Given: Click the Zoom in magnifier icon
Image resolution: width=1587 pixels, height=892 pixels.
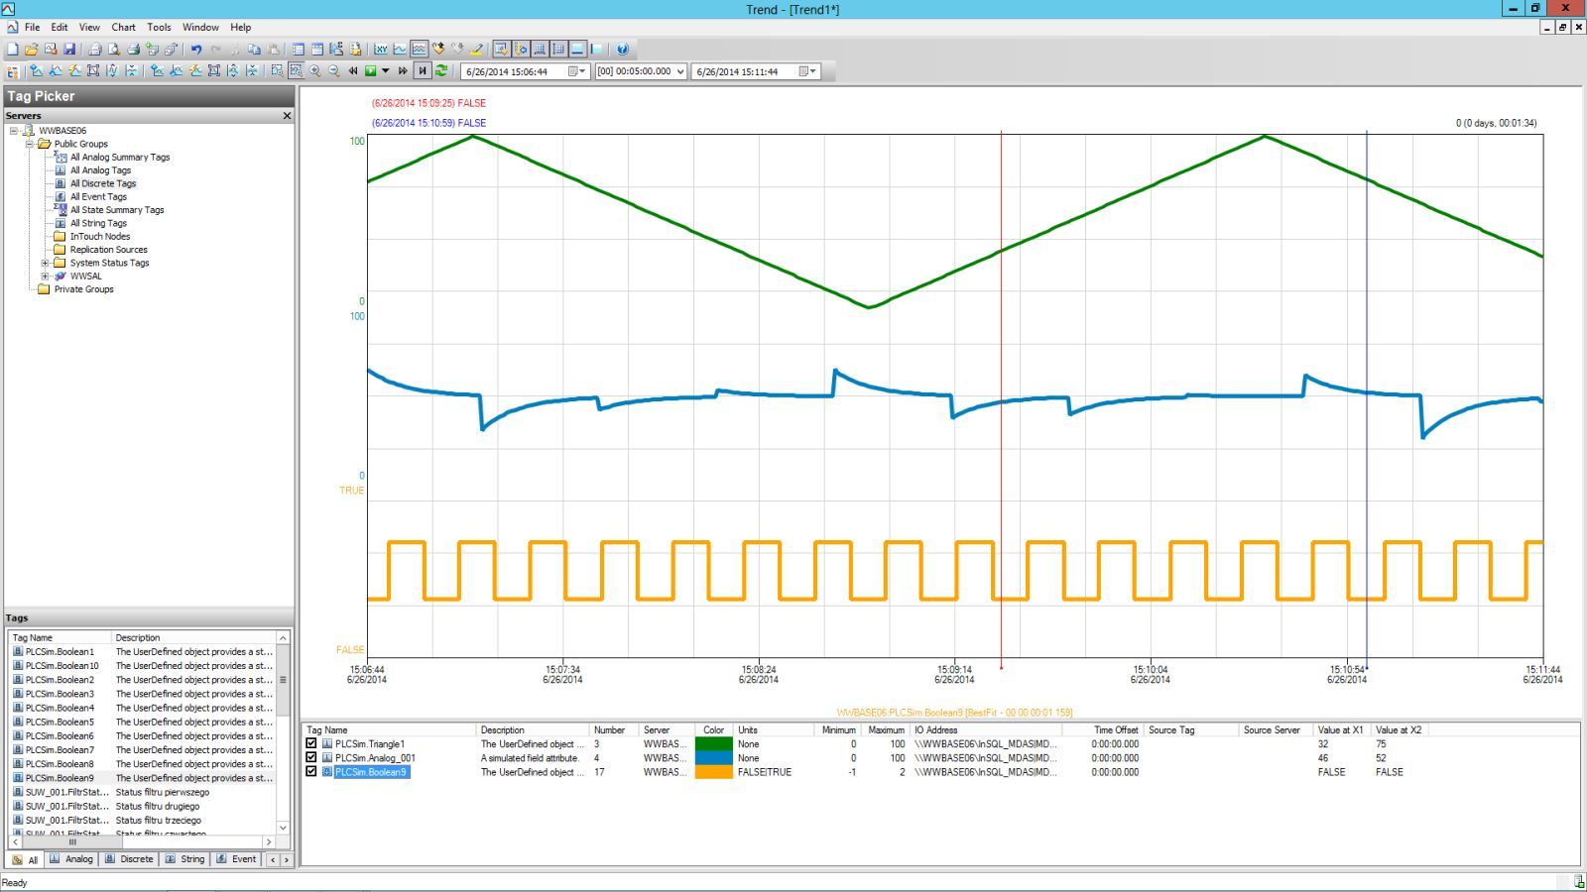Looking at the screenshot, I should [x=315, y=71].
